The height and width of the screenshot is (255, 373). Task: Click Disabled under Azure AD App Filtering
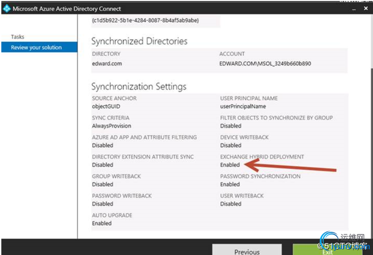point(102,146)
